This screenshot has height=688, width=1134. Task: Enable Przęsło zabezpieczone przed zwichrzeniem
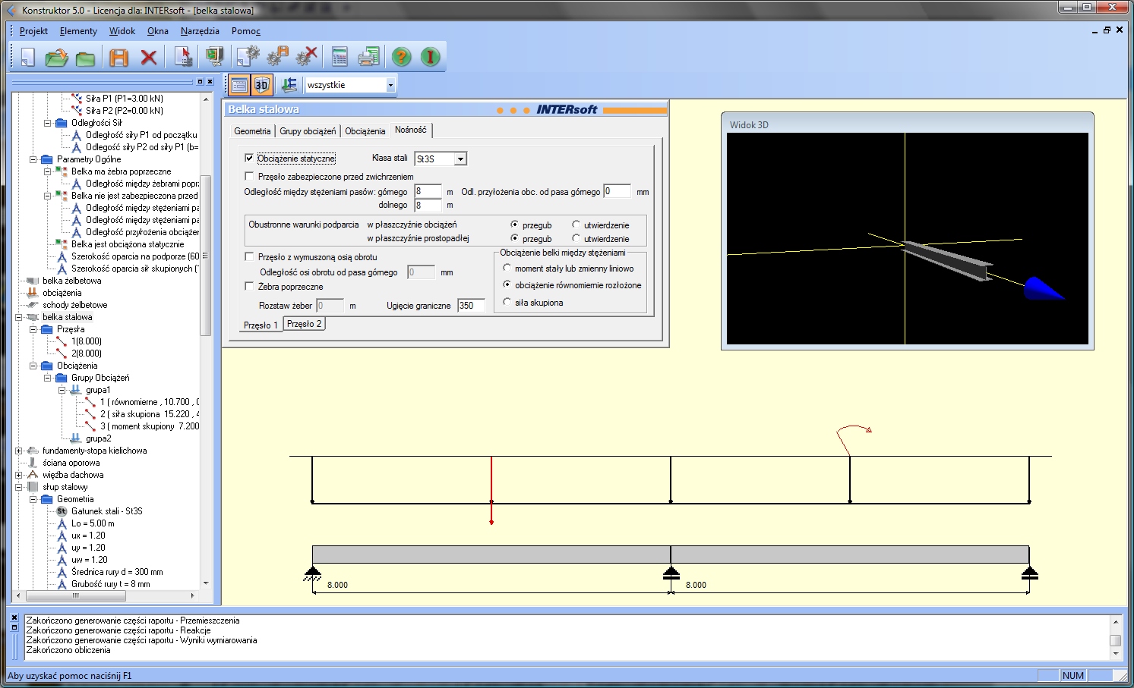(249, 176)
